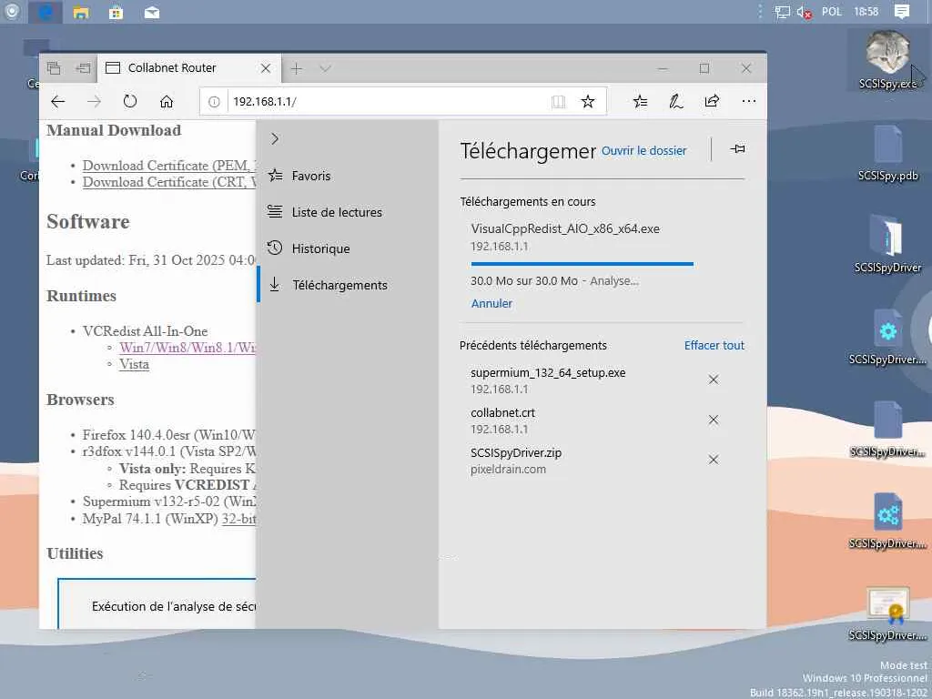This screenshot has height=699, width=932.
Task: Open SCSISpy.exe desktop icon
Action: pos(888,60)
